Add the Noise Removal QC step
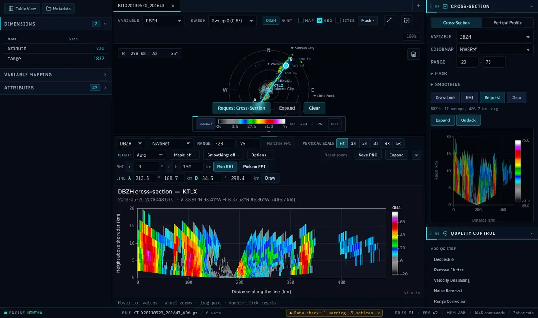Image resolution: width=538 pixels, height=318 pixels. pyautogui.click(x=448, y=291)
